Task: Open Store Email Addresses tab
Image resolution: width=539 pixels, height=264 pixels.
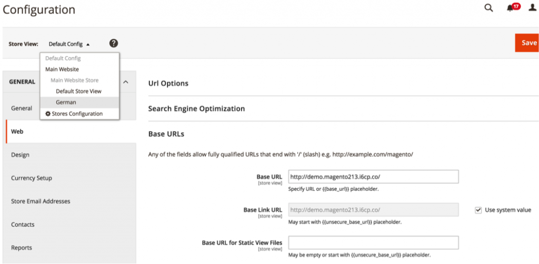Action: 41,201
